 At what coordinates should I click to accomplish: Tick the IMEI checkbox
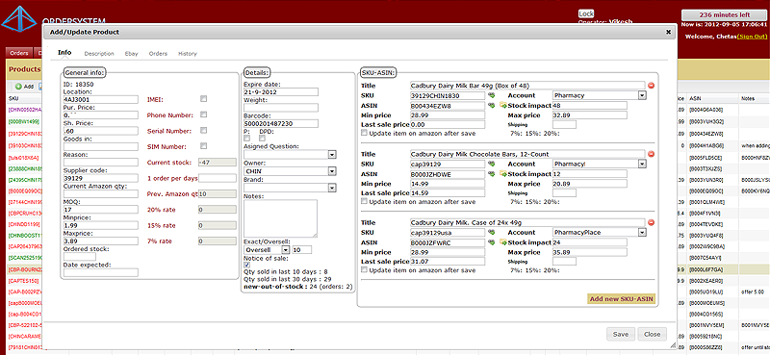tap(203, 99)
